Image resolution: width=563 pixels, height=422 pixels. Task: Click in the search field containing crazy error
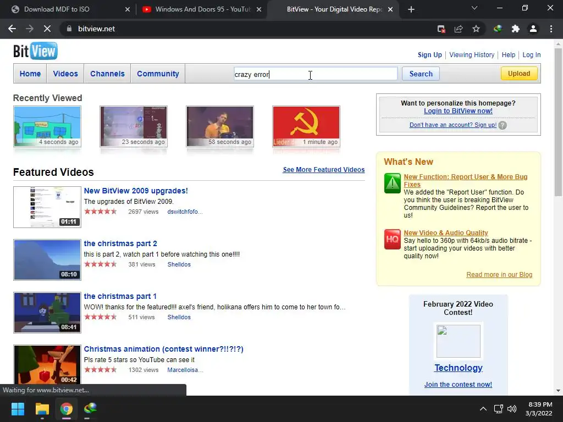point(316,74)
